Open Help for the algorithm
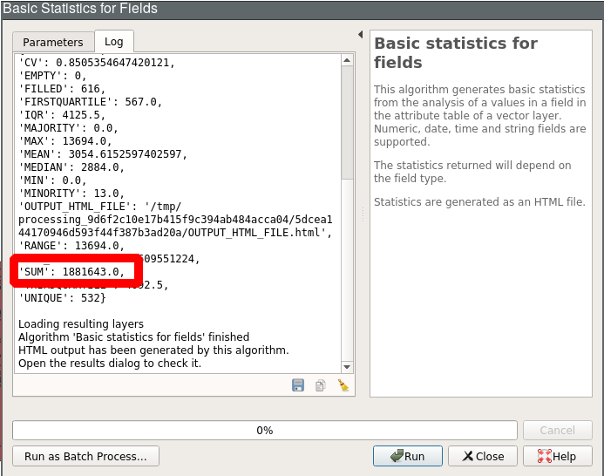Image resolution: width=604 pixels, height=476 pixels. pyautogui.click(x=556, y=456)
